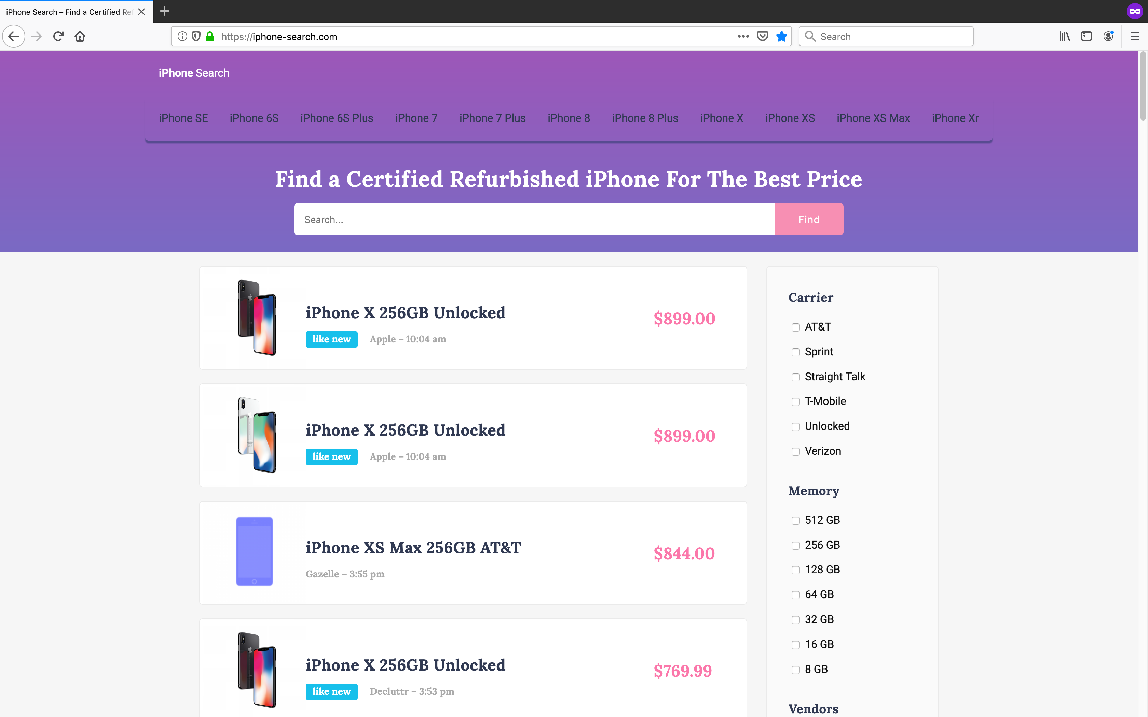Toggle the browser sidebar icon
Image resolution: width=1148 pixels, height=717 pixels.
[1086, 36]
